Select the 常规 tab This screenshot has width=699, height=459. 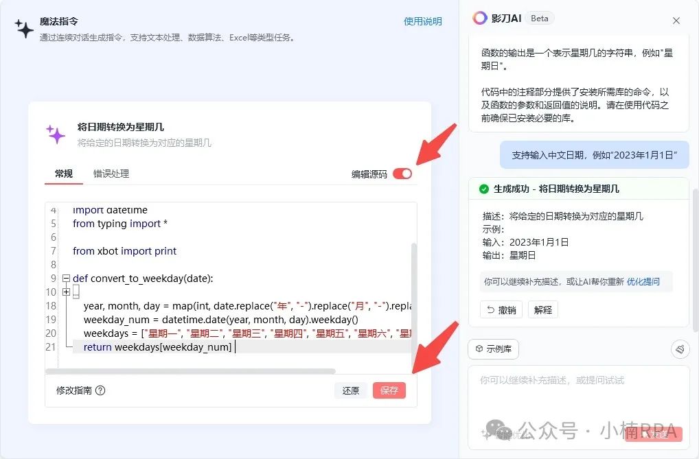(x=63, y=174)
